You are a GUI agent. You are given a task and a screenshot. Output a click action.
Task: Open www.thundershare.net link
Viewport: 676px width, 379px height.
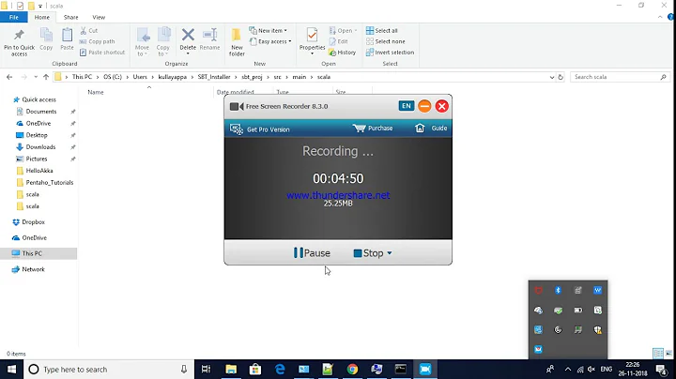[338, 195]
